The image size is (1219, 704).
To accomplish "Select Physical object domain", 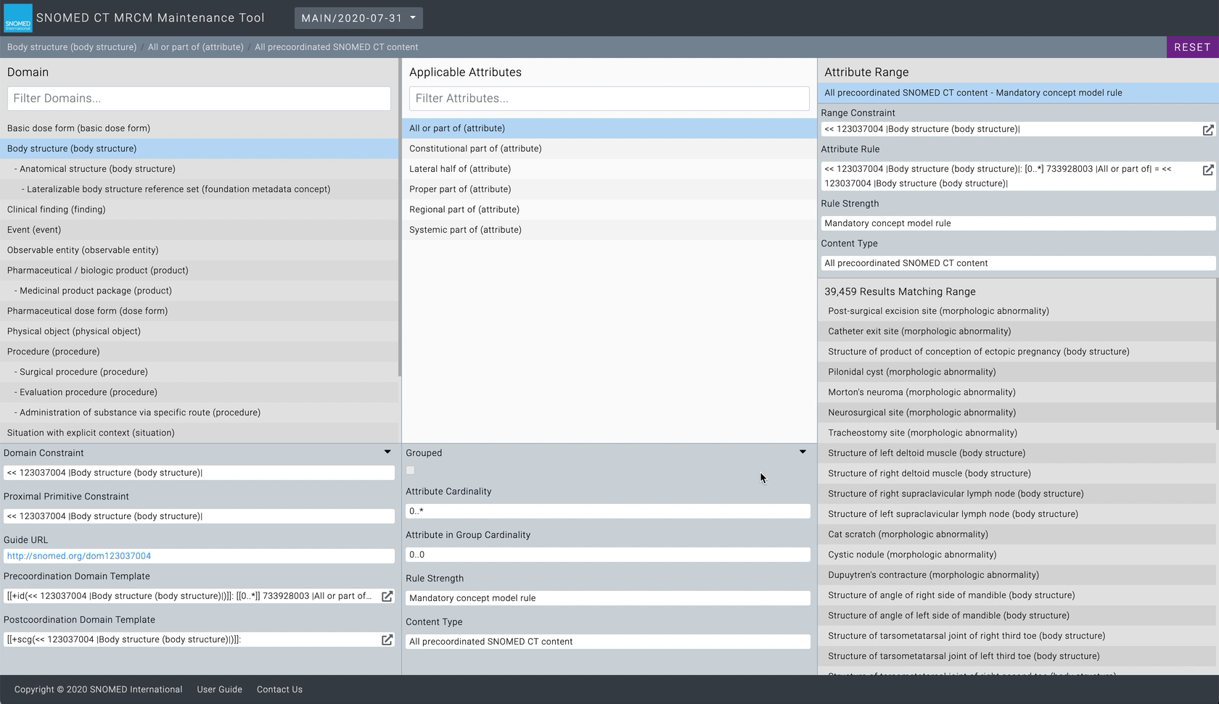I will coord(199,331).
